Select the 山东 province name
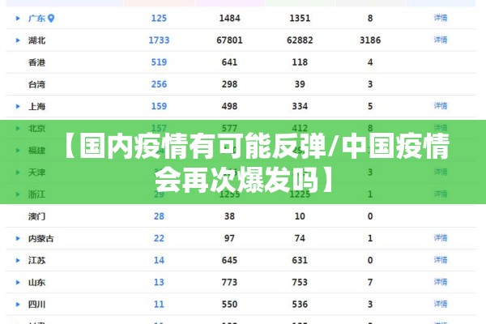Image resolution: width=486 pixels, height=324 pixels. point(37,283)
